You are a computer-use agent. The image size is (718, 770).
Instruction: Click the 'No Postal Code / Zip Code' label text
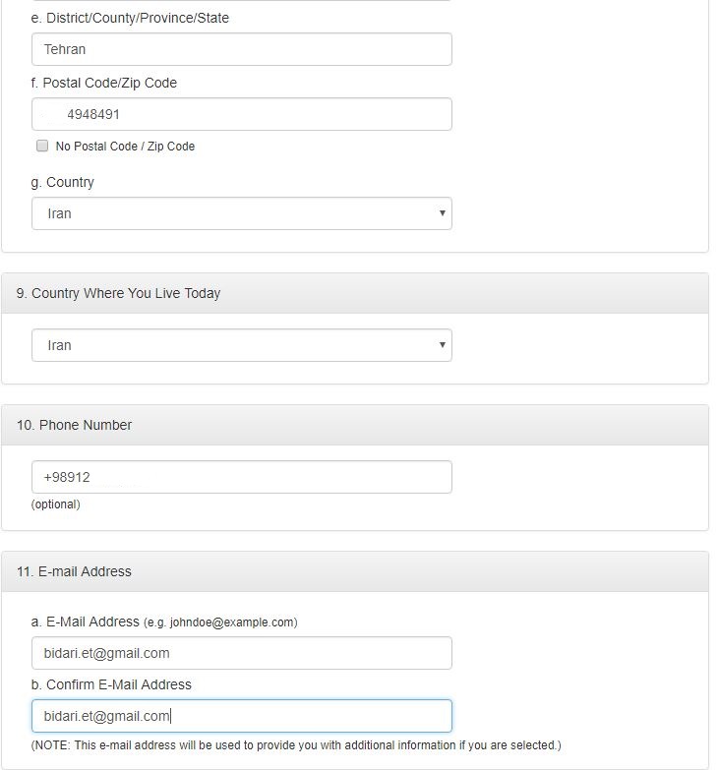[125, 147]
